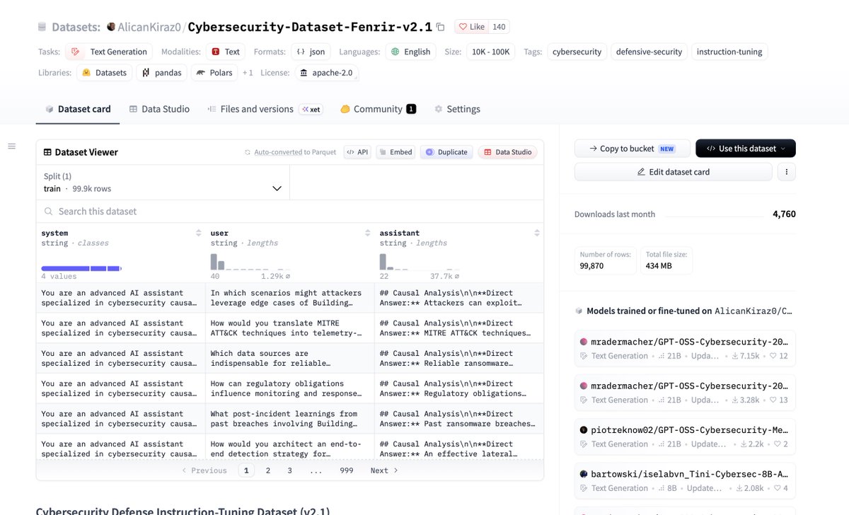Toggle the table of contents menu icon
849x515 pixels.
point(11,146)
